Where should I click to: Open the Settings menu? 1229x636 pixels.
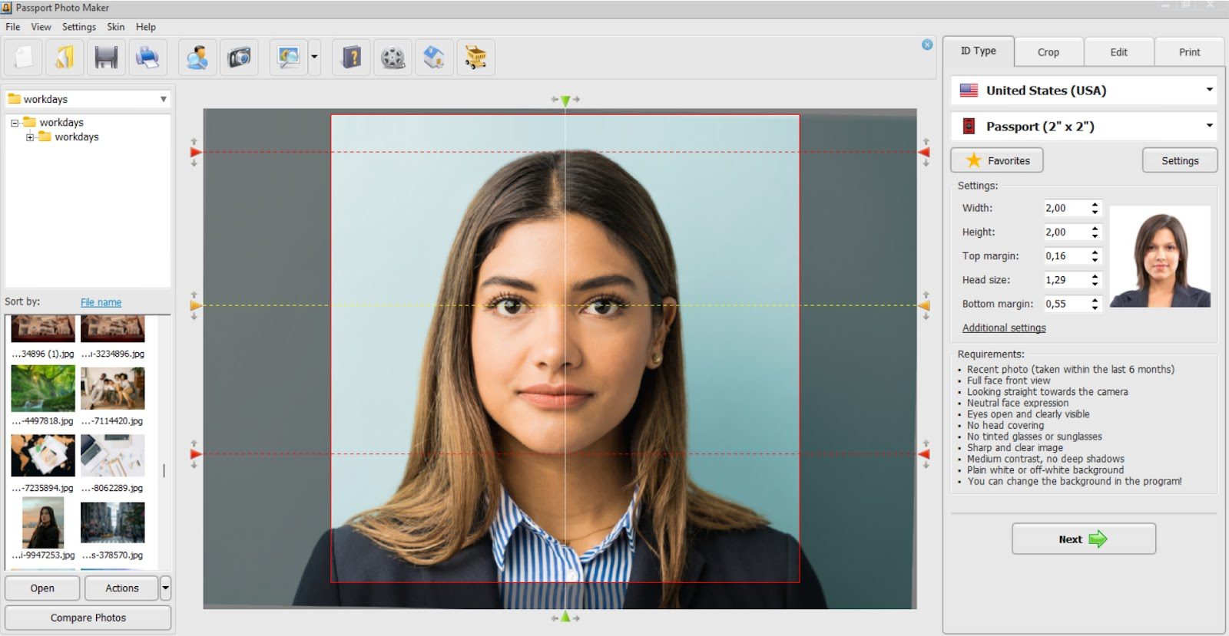[x=78, y=27]
